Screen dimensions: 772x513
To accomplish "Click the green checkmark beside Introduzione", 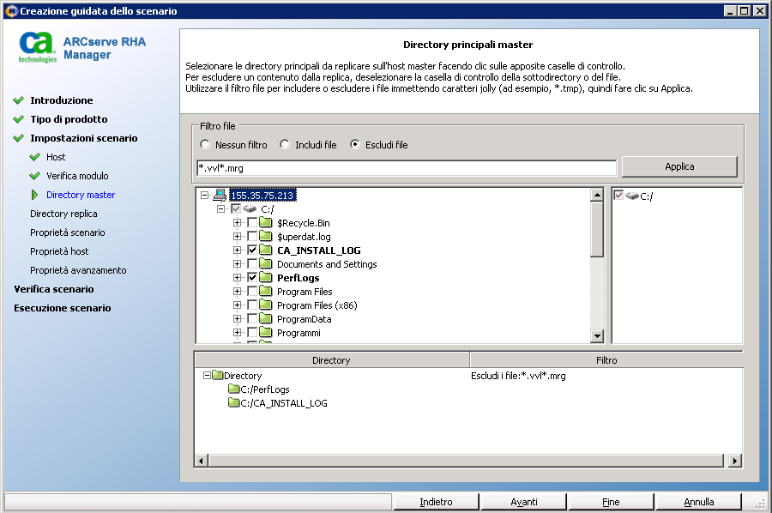I will [x=19, y=100].
